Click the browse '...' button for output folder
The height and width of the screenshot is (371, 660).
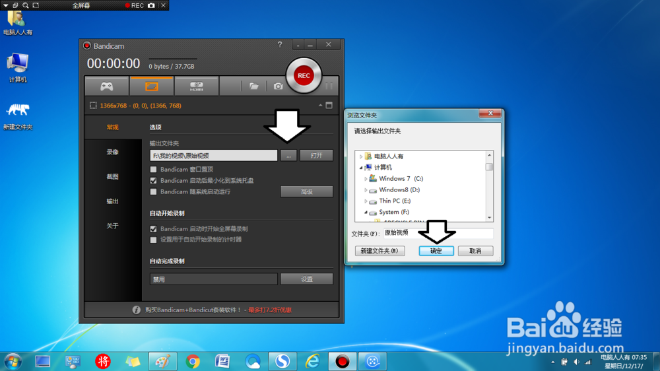(289, 156)
